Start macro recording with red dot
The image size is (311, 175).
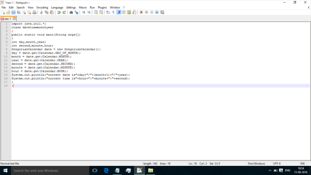(x=141, y=12)
